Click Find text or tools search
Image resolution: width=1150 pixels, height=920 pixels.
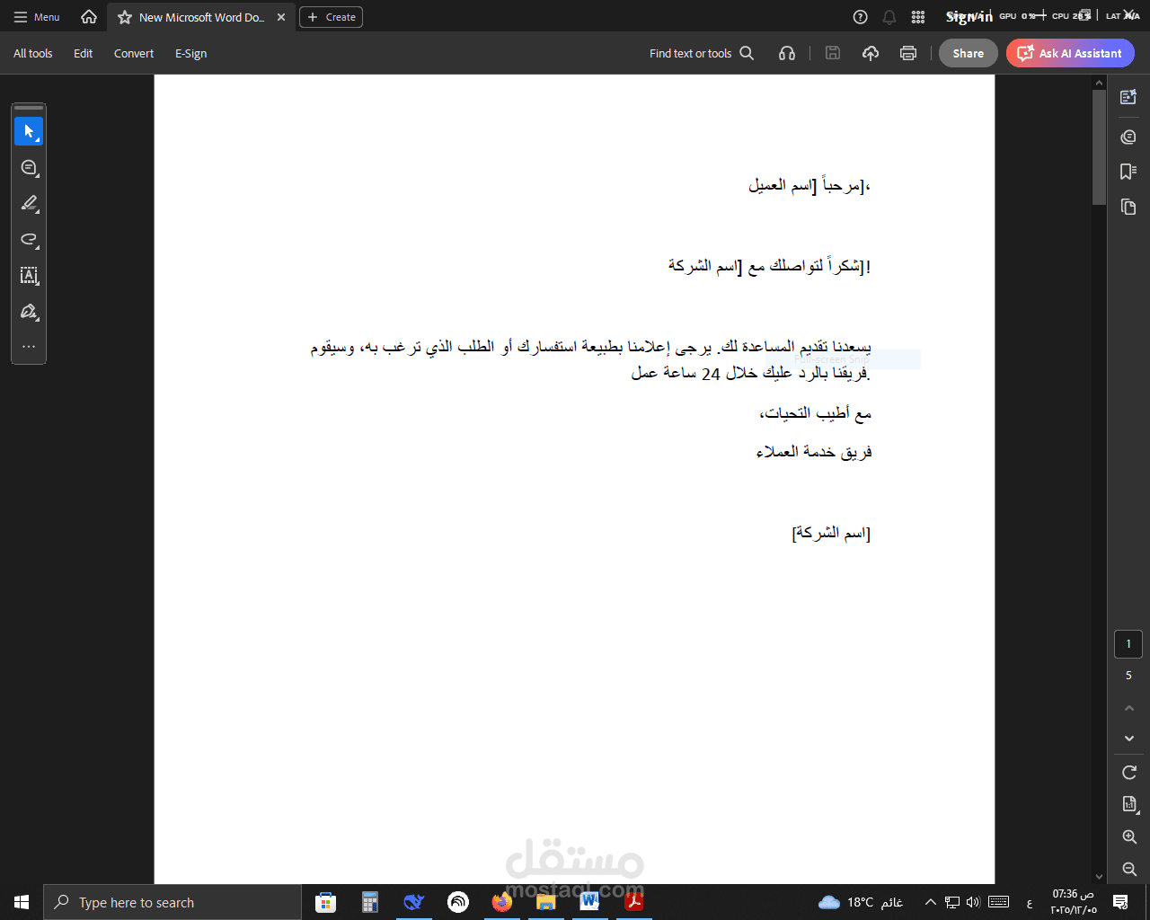[x=702, y=53]
